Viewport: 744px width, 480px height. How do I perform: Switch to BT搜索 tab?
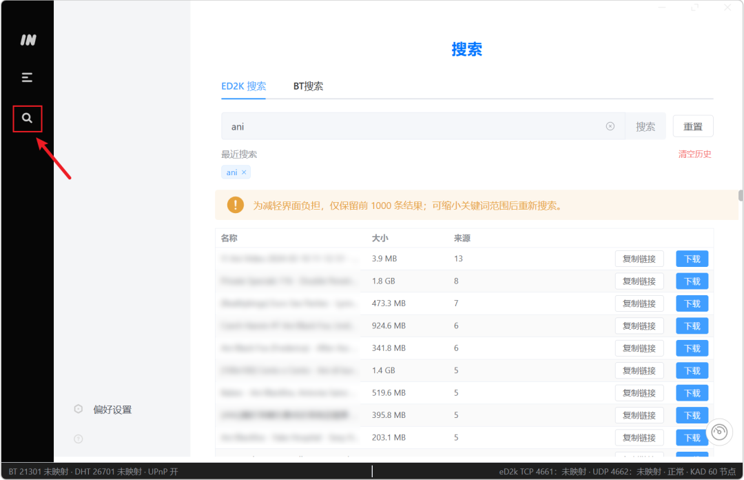tap(308, 86)
